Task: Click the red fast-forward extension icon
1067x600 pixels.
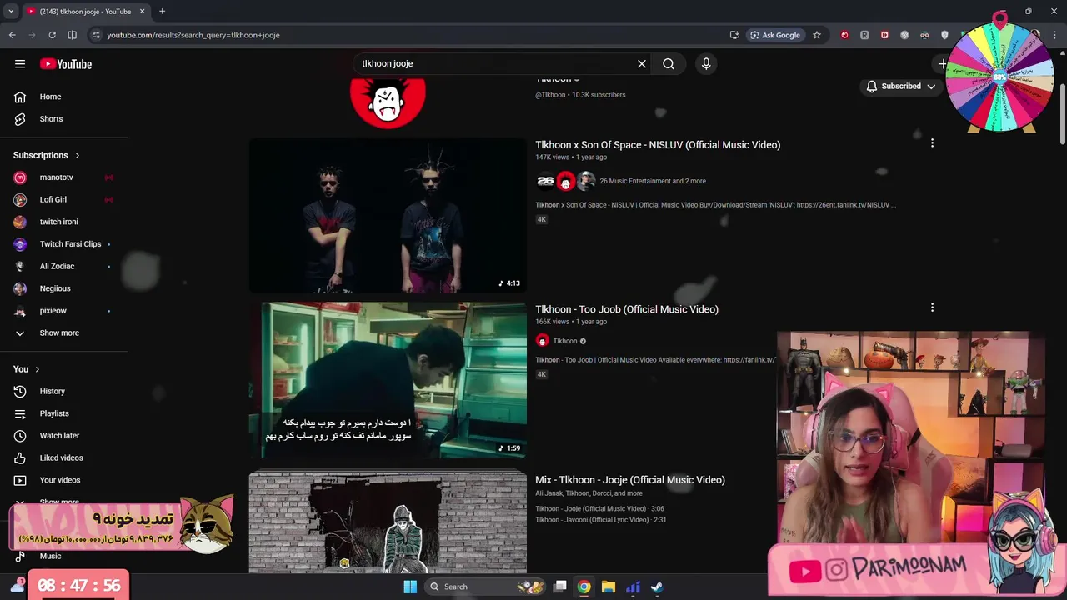Action: (884, 35)
